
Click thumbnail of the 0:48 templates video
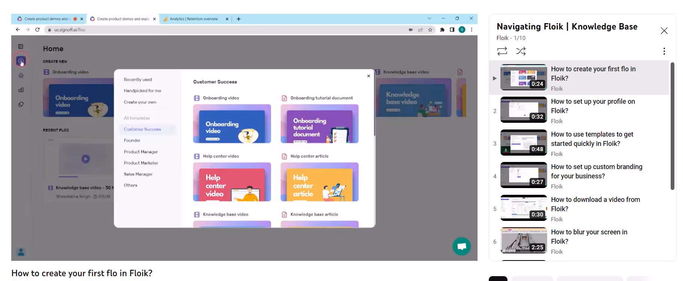[x=523, y=143]
